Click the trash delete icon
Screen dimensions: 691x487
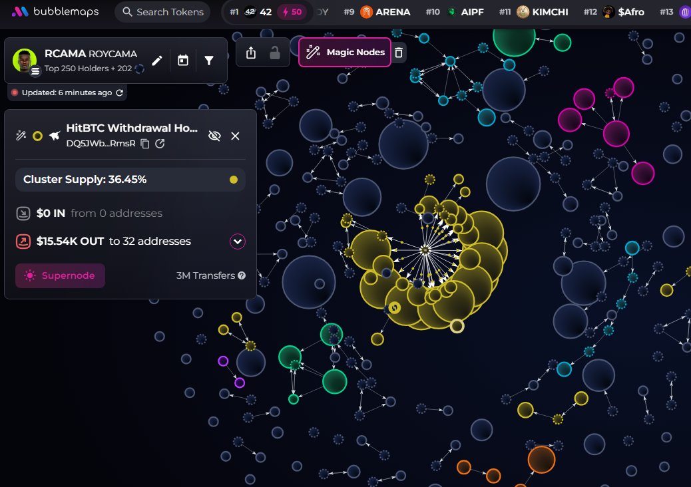pos(399,53)
